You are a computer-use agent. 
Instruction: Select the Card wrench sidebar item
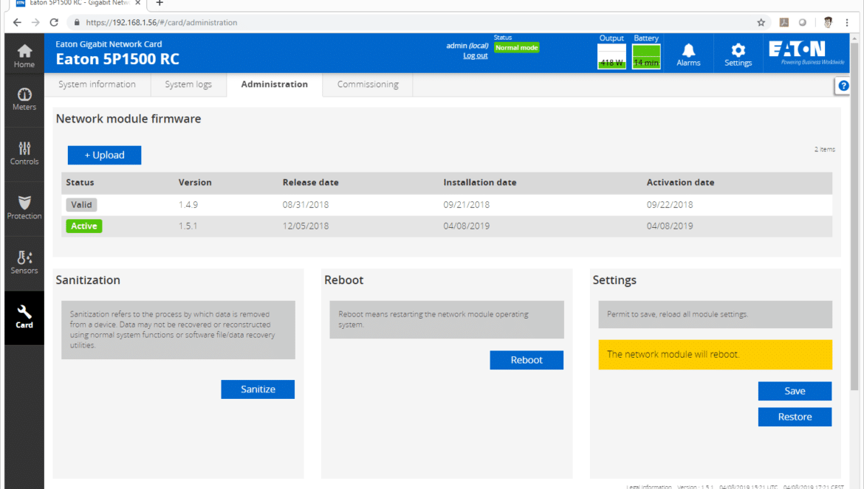coord(24,317)
